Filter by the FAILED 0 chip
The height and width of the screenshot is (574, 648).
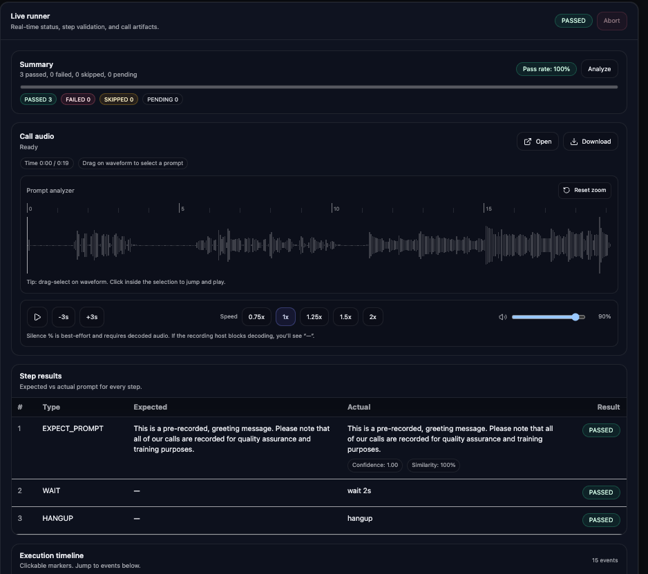tap(79, 99)
